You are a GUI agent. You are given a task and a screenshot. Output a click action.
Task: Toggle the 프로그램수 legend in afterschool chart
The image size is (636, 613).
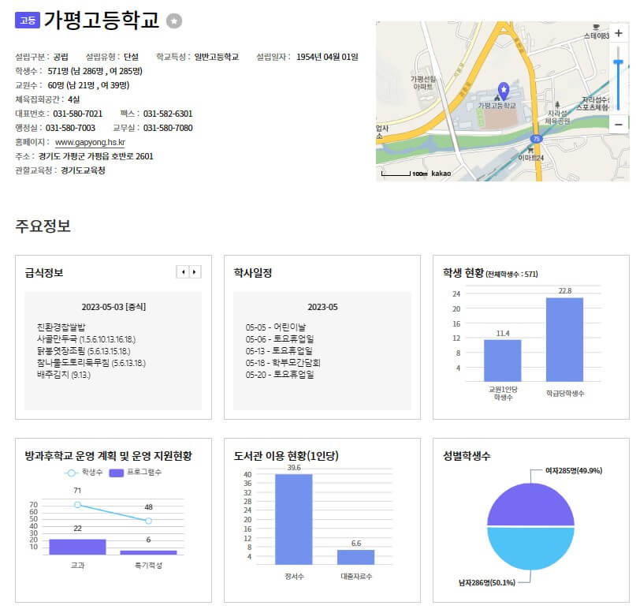(134, 473)
